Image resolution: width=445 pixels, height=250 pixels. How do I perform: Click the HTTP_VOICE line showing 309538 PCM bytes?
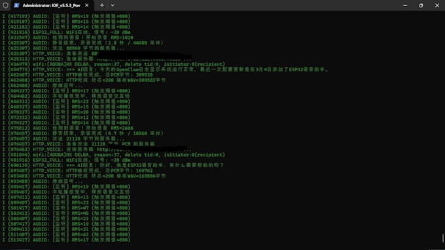pos(77,75)
